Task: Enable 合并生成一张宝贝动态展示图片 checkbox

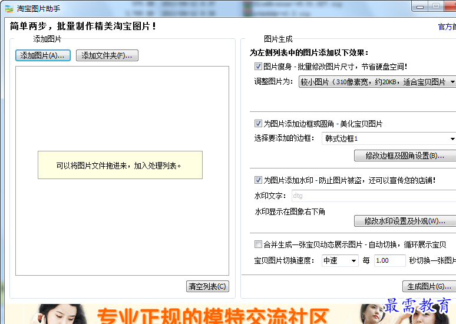Action: coord(258,244)
